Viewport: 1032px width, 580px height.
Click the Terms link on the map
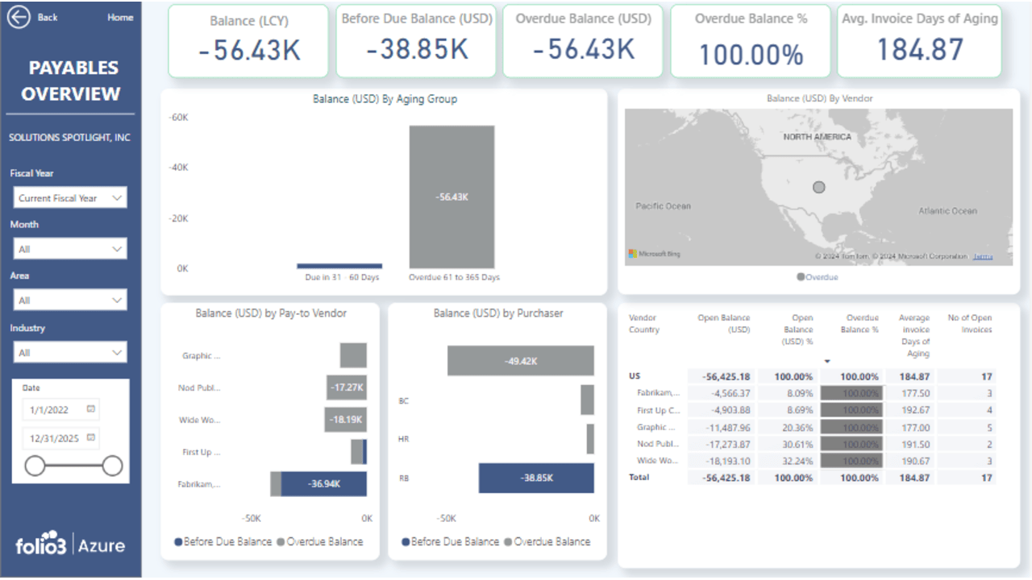coord(983,256)
